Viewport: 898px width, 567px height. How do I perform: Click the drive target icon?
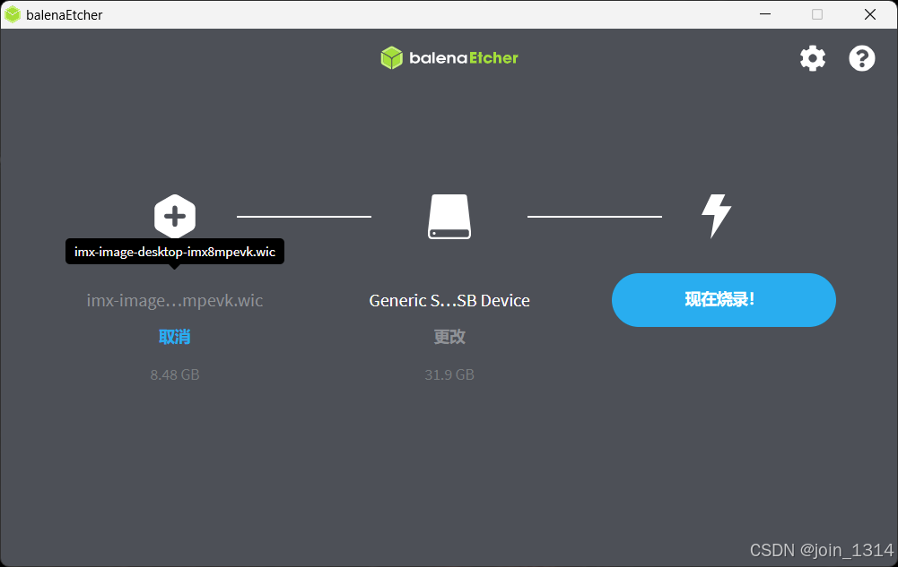[x=449, y=217]
